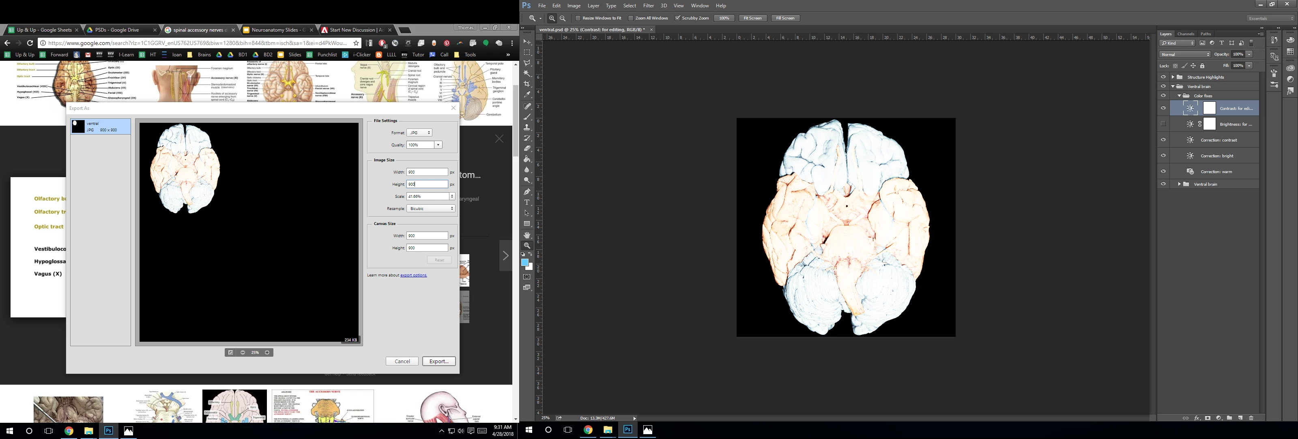Click the lock all layer icon
The height and width of the screenshot is (439, 1298).
pos(1202,66)
